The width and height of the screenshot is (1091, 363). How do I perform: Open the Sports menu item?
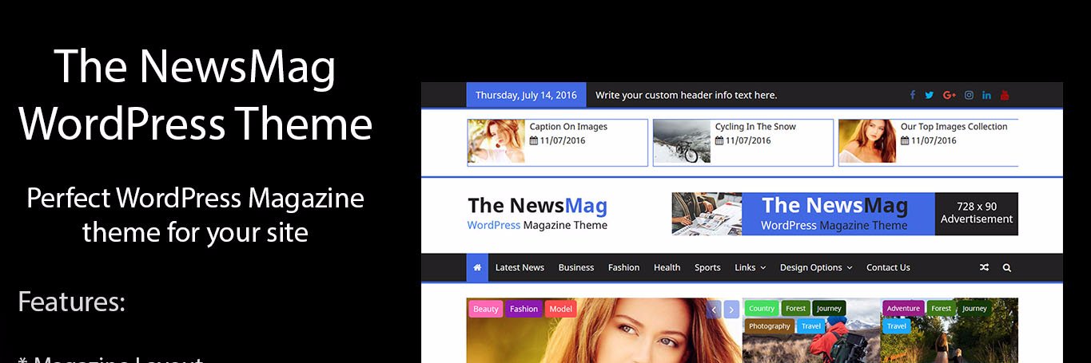click(x=707, y=267)
